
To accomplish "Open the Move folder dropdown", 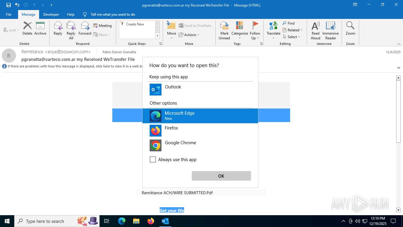I will (x=172, y=30).
